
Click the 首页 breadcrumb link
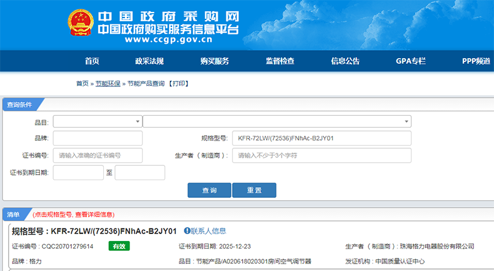pyautogui.click(x=82, y=83)
